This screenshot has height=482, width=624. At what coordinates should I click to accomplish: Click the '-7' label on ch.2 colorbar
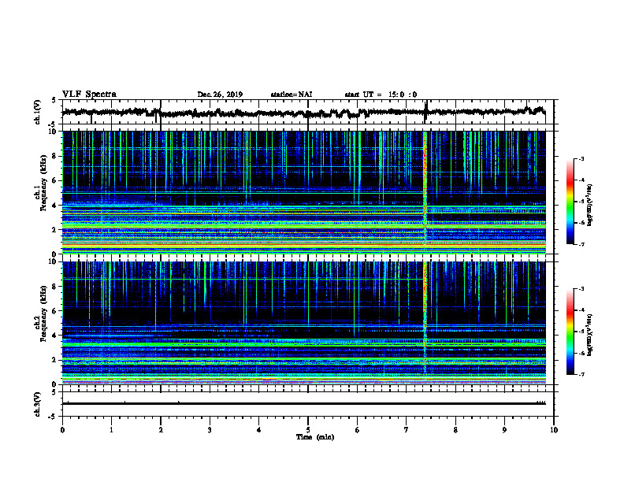(x=581, y=375)
